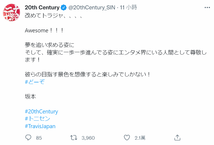The height and width of the screenshot is (145, 214).
Task: Click the 改めてトラジャ opening line
Action: (53, 16)
